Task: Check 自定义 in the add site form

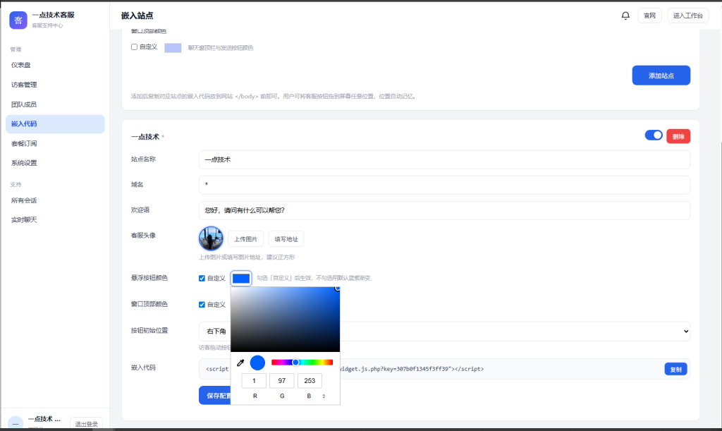Action: [134, 47]
